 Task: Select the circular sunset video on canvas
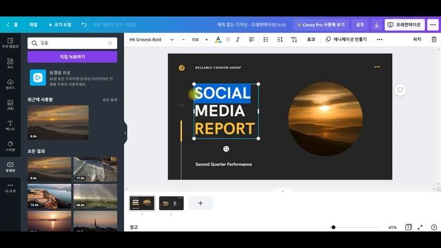tap(325, 119)
